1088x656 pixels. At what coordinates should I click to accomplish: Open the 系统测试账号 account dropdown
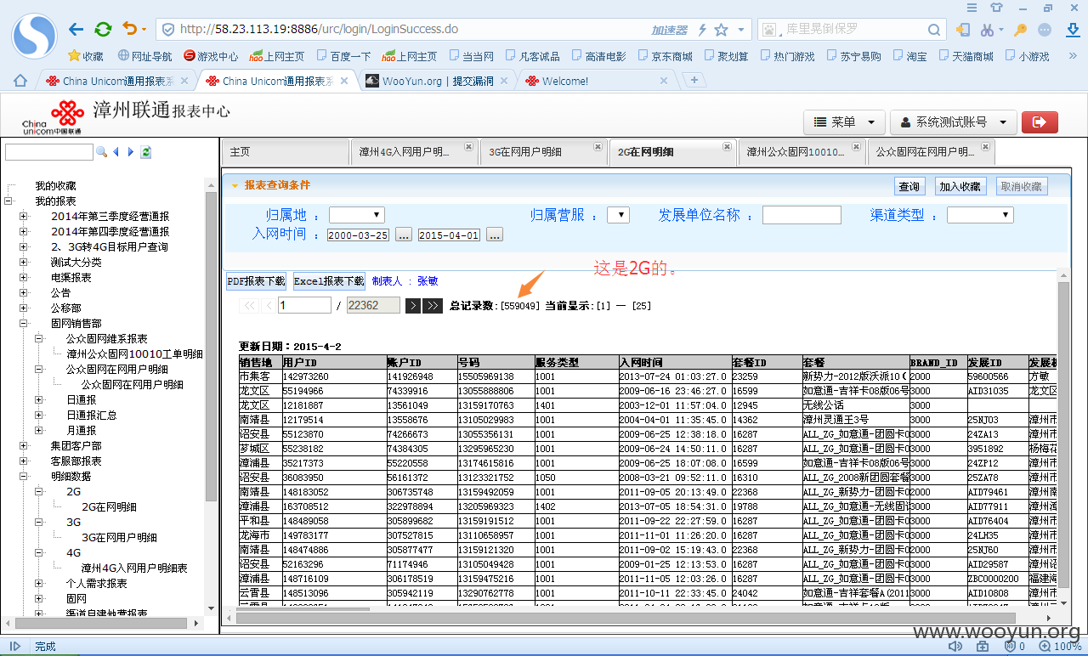(x=954, y=122)
